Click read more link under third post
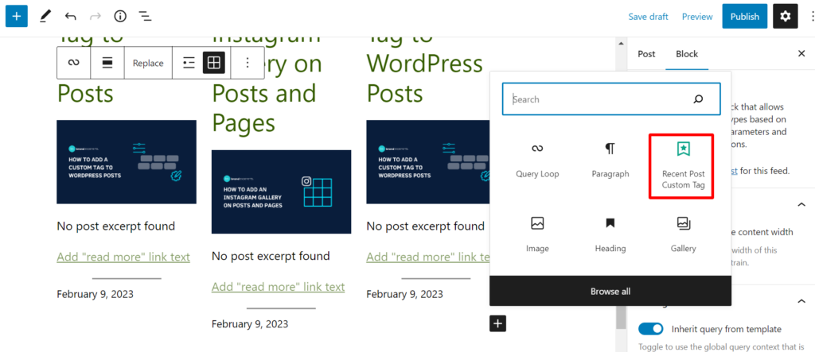This screenshot has width=815, height=352. [428, 257]
